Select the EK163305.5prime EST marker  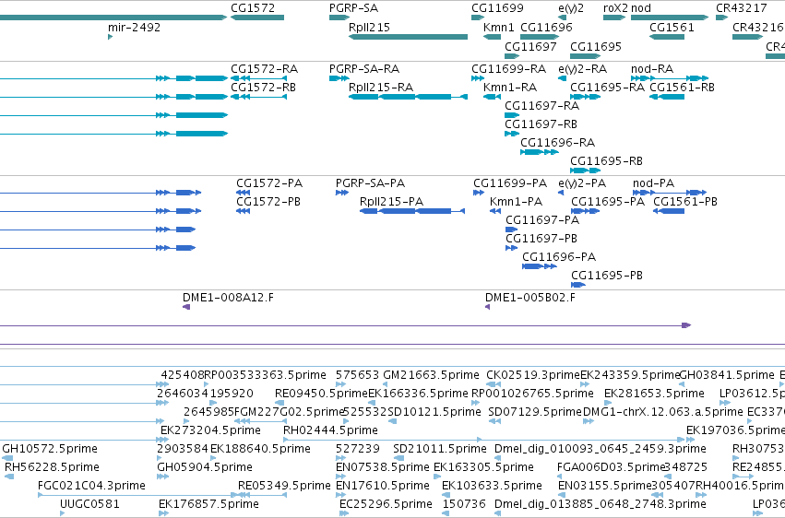click(438, 477)
